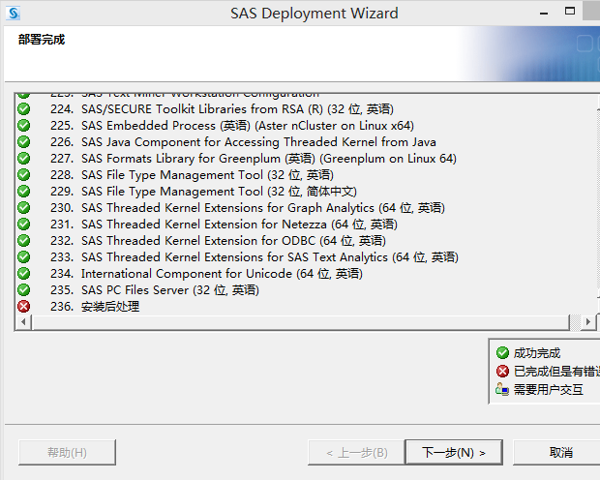The image size is (600, 480).
Task: Click red error icon for item 236
Action: (x=24, y=307)
